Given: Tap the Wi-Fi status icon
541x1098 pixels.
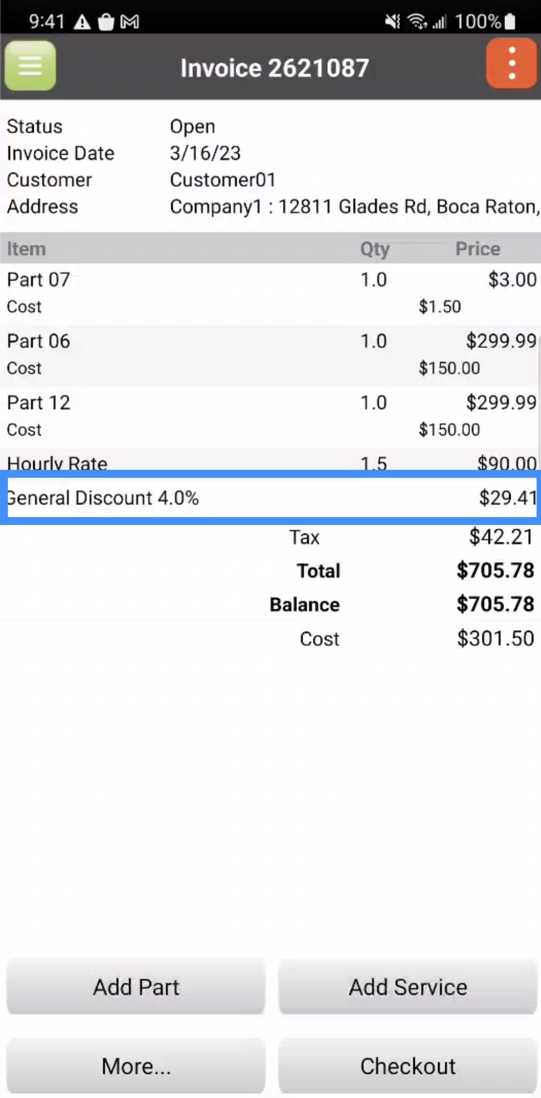Looking at the screenshot, I should [x=417, y=22].
